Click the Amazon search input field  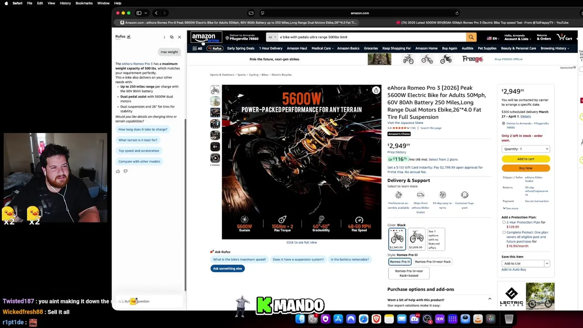coord(372,37)
